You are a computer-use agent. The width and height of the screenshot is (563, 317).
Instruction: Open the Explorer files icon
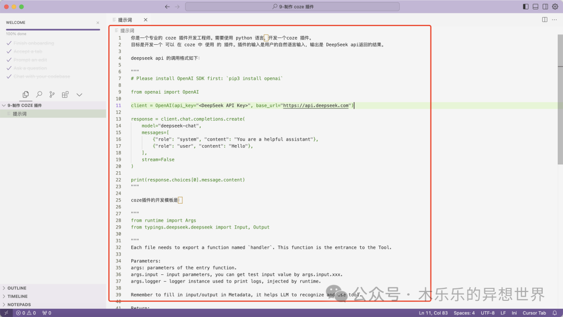point(26,94)
